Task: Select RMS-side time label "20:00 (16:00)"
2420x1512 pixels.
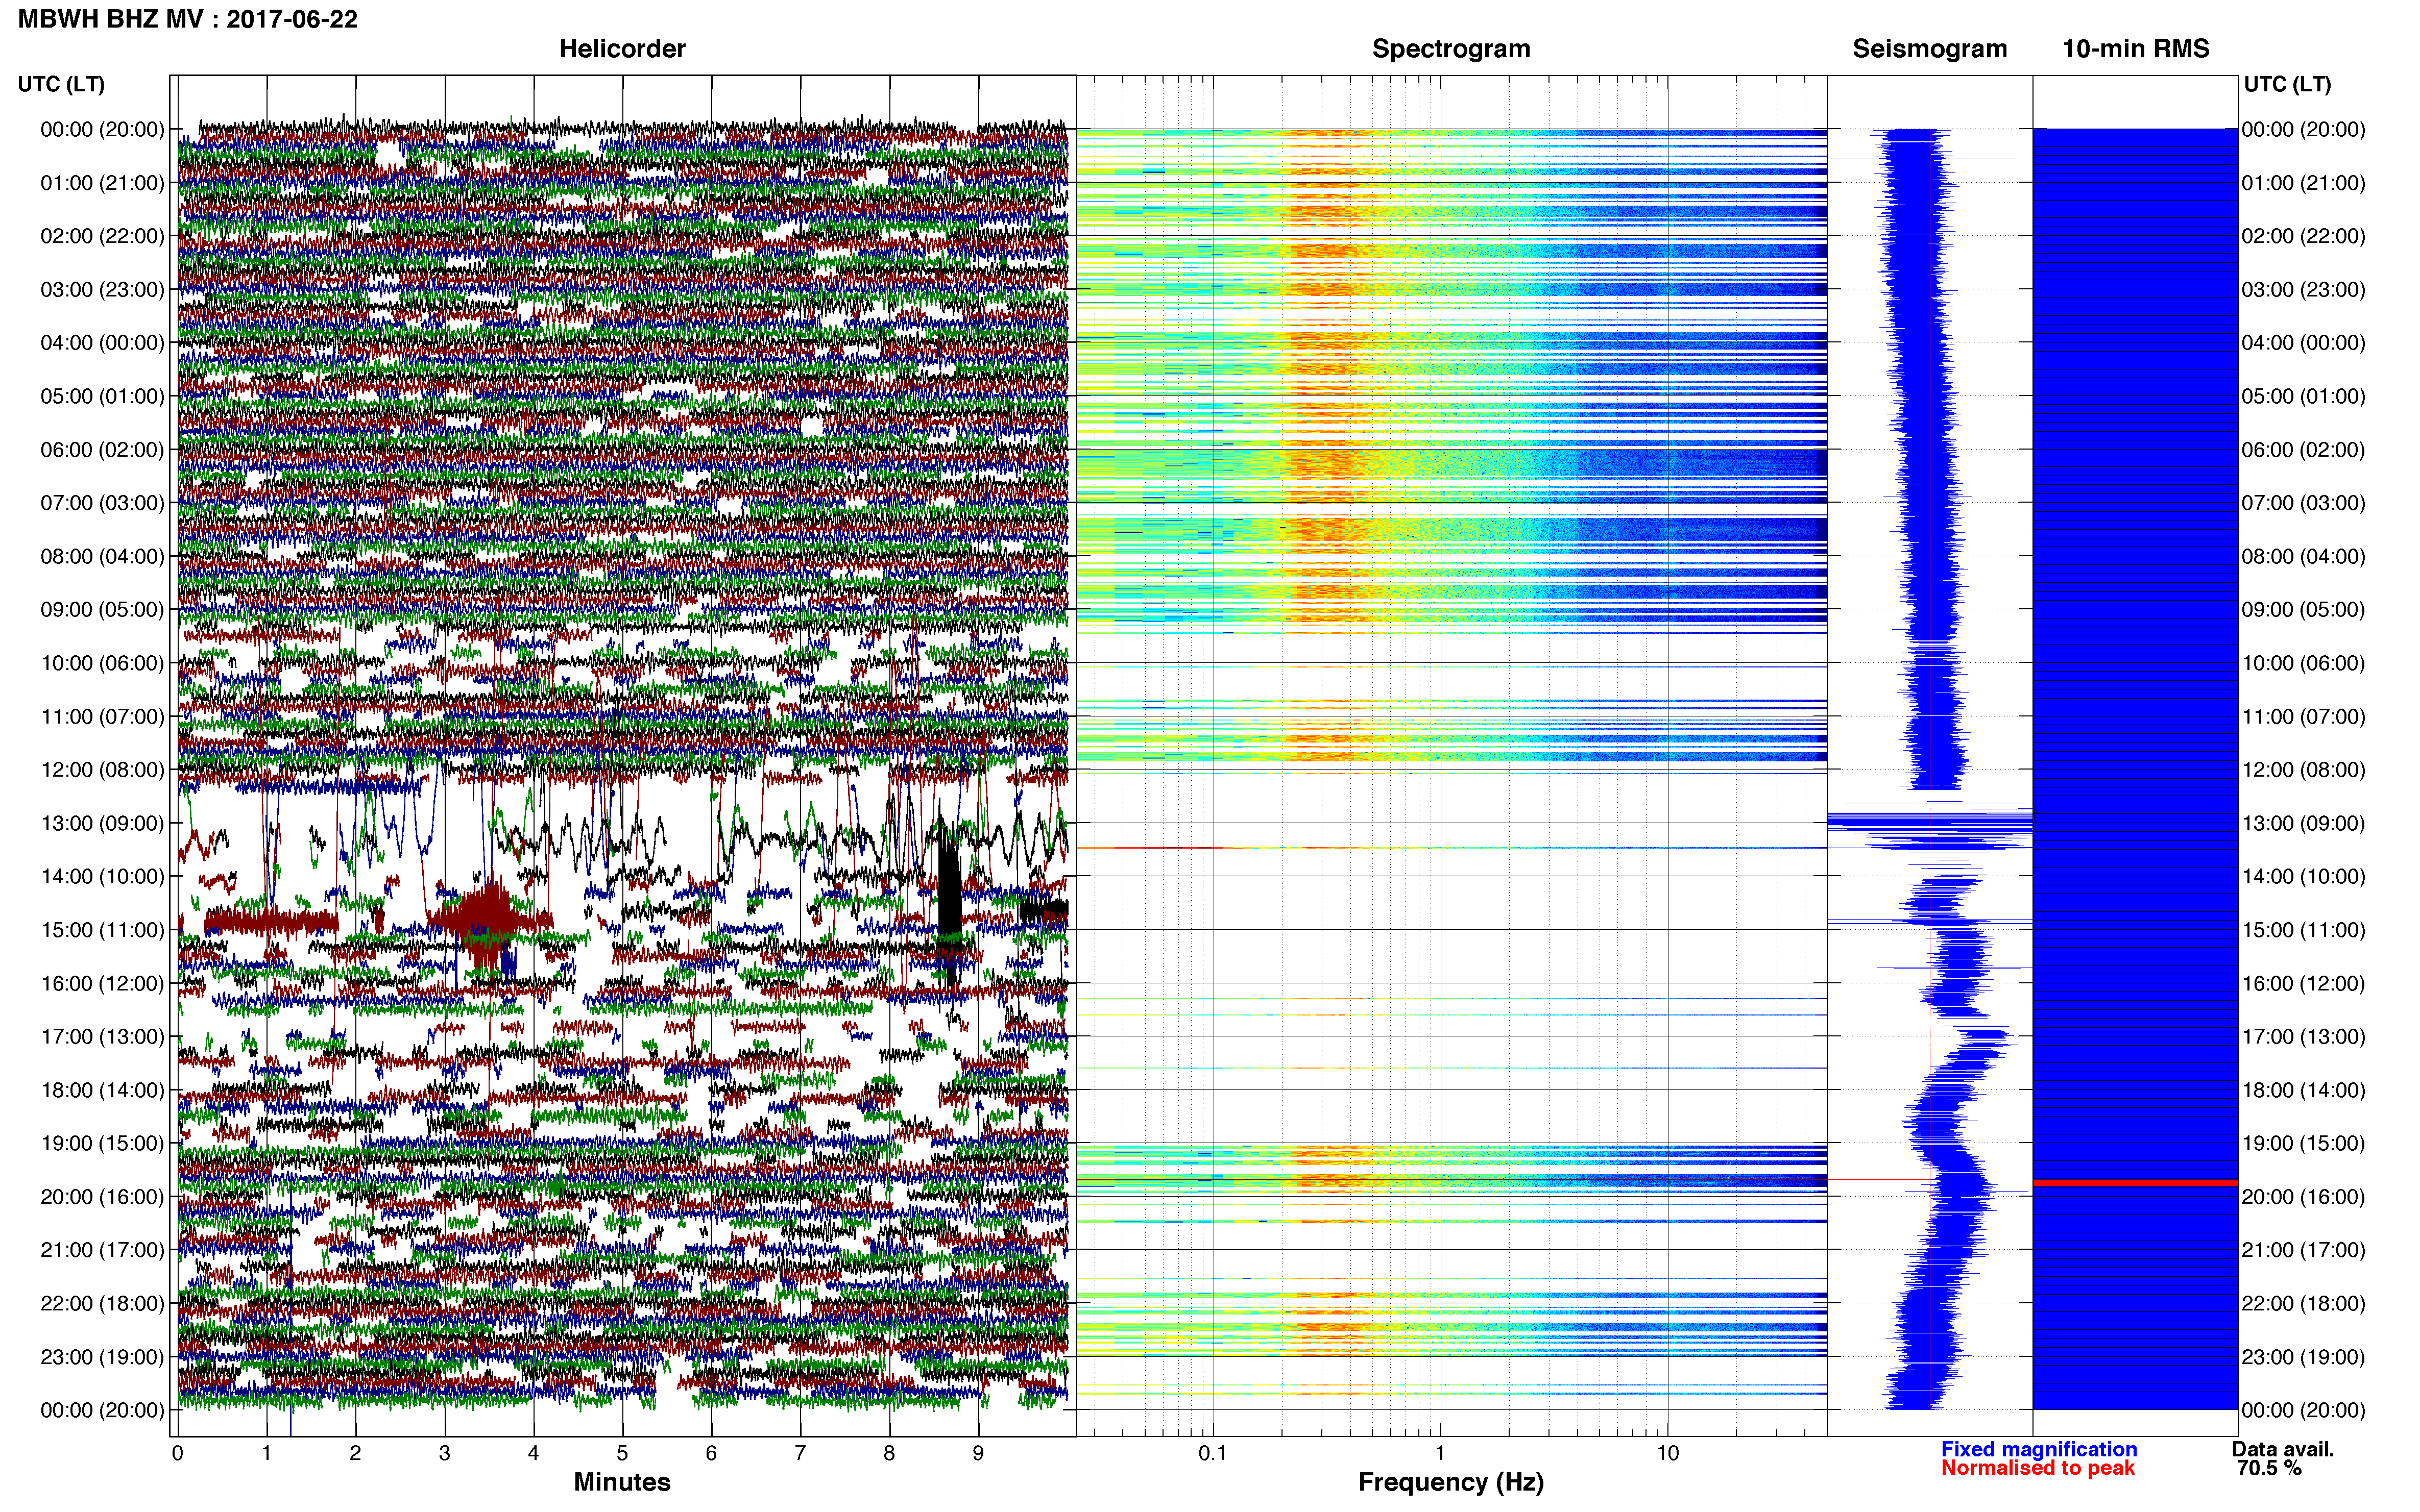Action: 2304,1197
